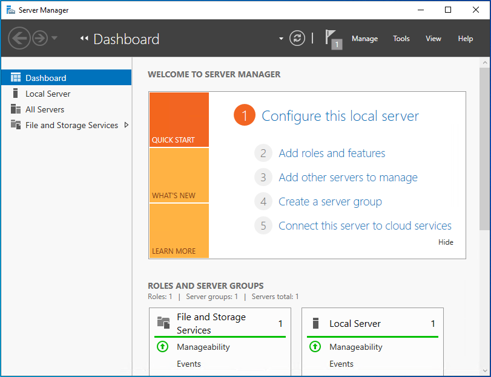Select Local Server in the navigation pane
491x377 pixels.
[67, 94]
